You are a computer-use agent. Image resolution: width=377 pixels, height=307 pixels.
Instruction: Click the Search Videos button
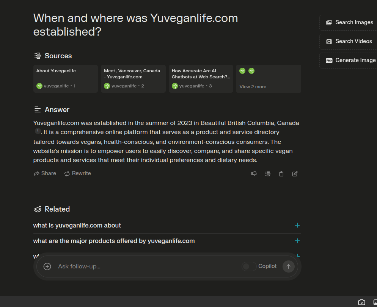click(x=349, y=42)
